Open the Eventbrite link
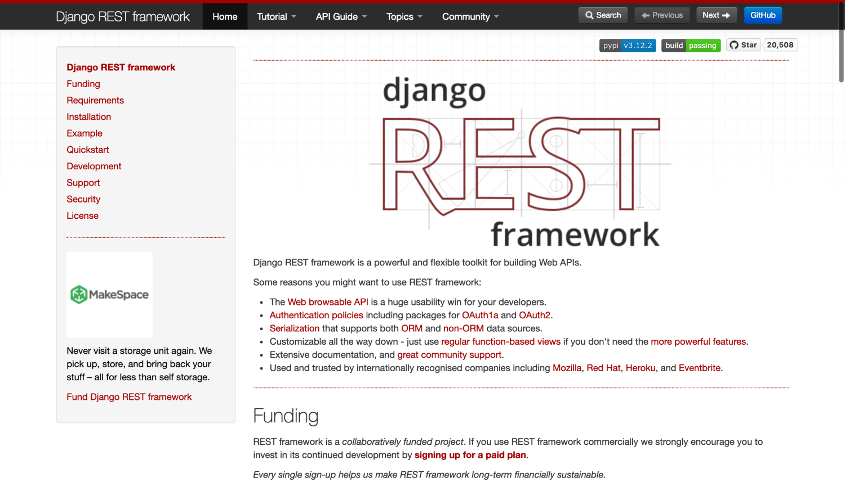Image resolution: width=845 pixels, height=491 pixels. pyautogui.click(x=700, y=368)
